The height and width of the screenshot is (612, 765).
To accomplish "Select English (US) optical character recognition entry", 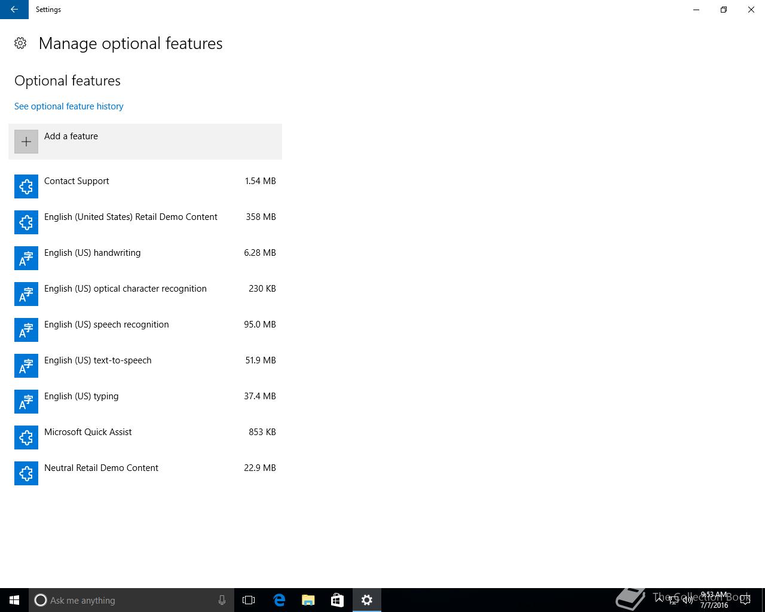I will point(145,294).
